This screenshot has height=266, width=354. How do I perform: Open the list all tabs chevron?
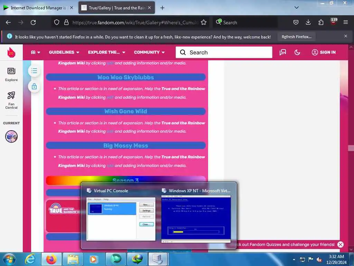297,8
